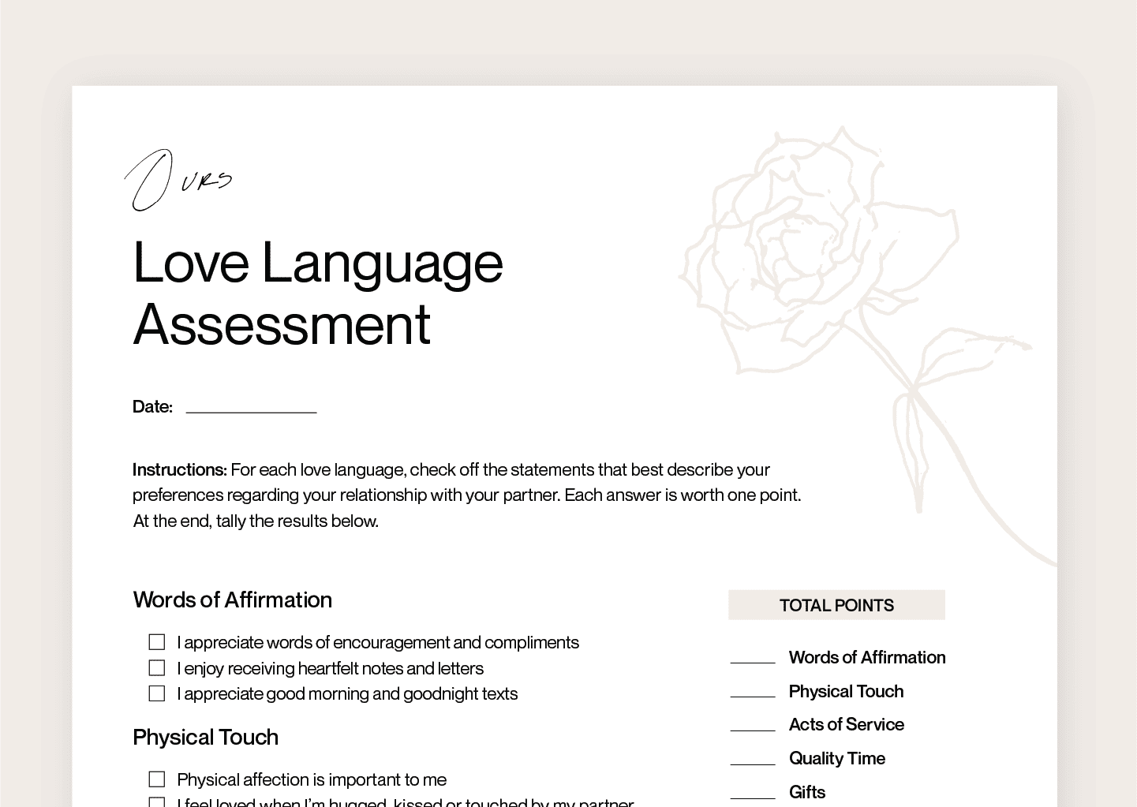Image resolution: width=1137 pixels, height=807 pixels.
Task: Check 'I appreciate words of encouragement and compliments'
Action: click(x=157, y=642)
